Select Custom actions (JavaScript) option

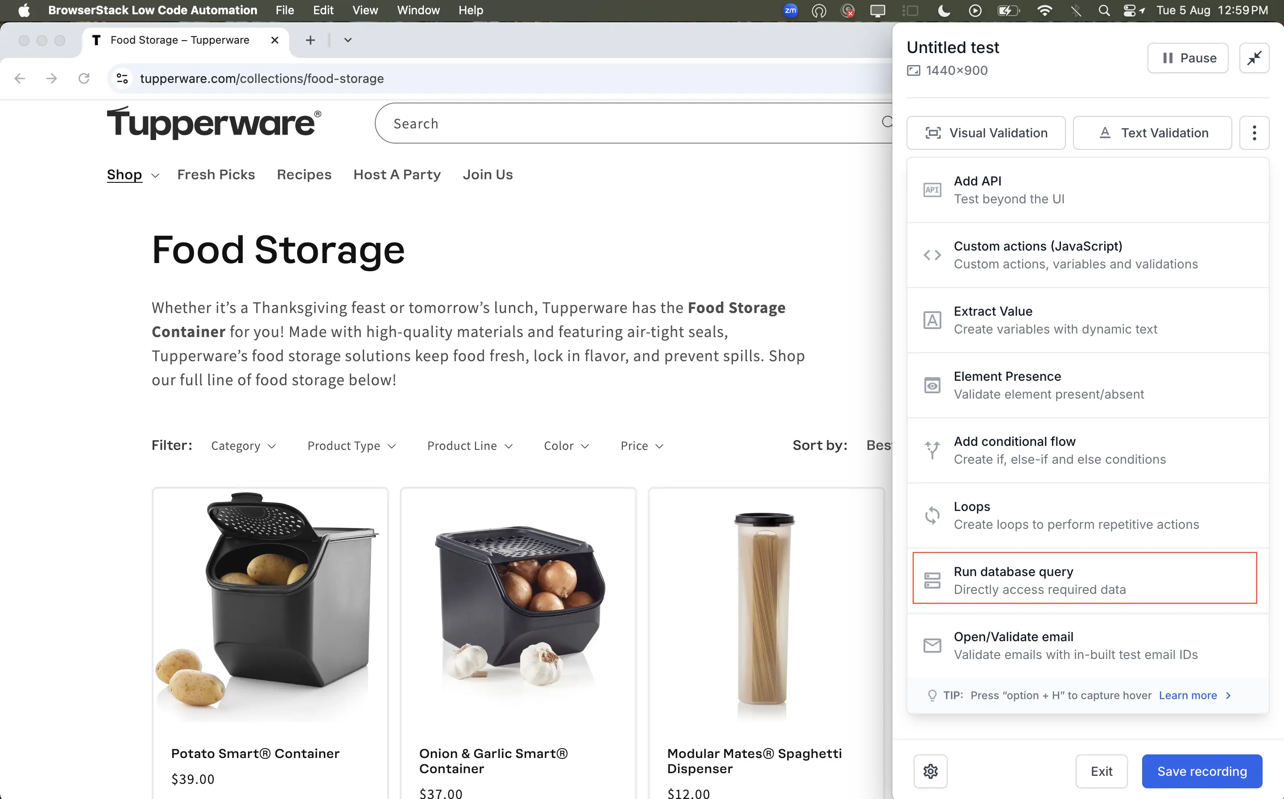point(1087,255)
